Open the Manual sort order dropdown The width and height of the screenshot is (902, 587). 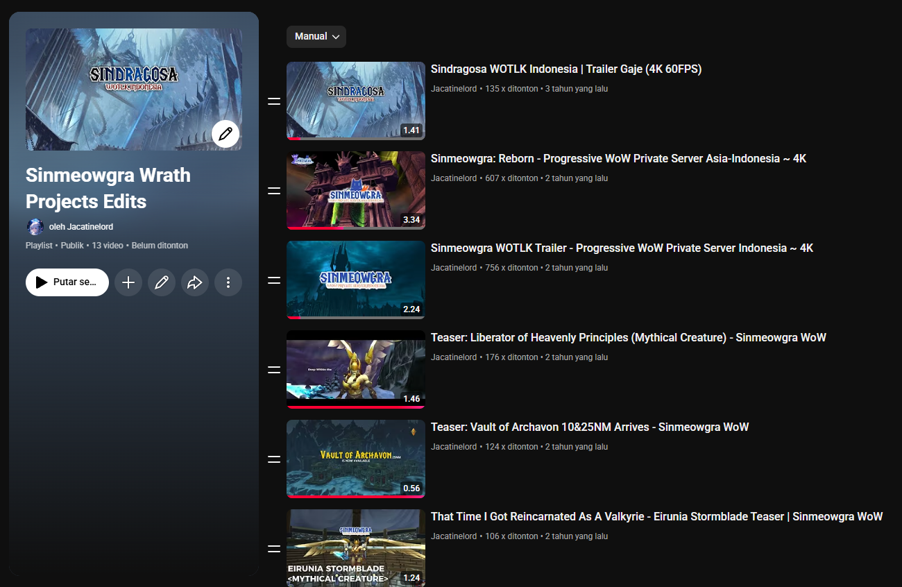pos(316,37)
